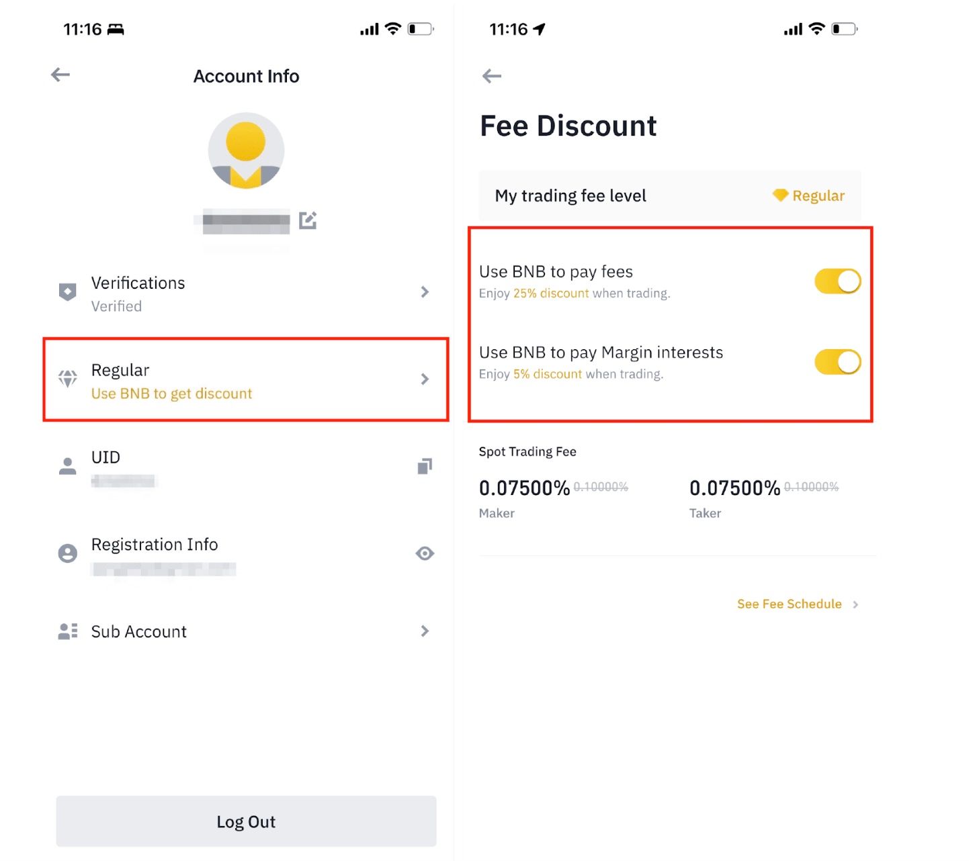Reveal Registration Info with the eye icon
This screenshot has width=969, height=861.
[x=425, y=553]
